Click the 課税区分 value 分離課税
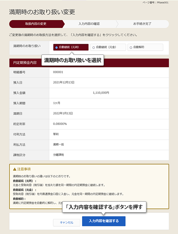The width and height of the screenshot is (178, 234). (58, 155)
